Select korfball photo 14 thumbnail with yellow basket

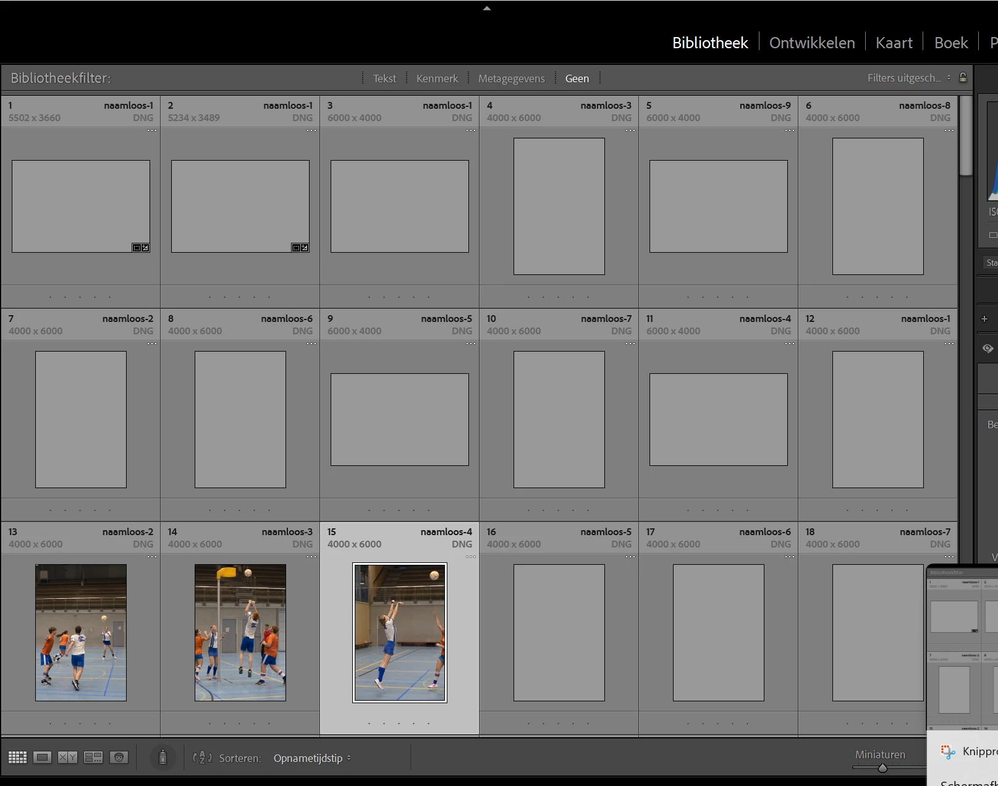[x=240, y=633]
